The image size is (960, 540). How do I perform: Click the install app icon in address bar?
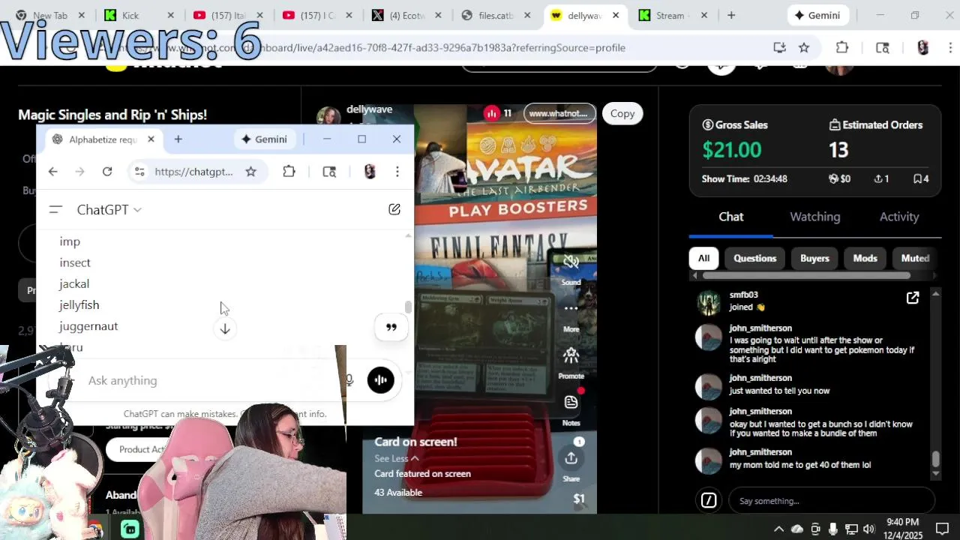pos(780,47)
